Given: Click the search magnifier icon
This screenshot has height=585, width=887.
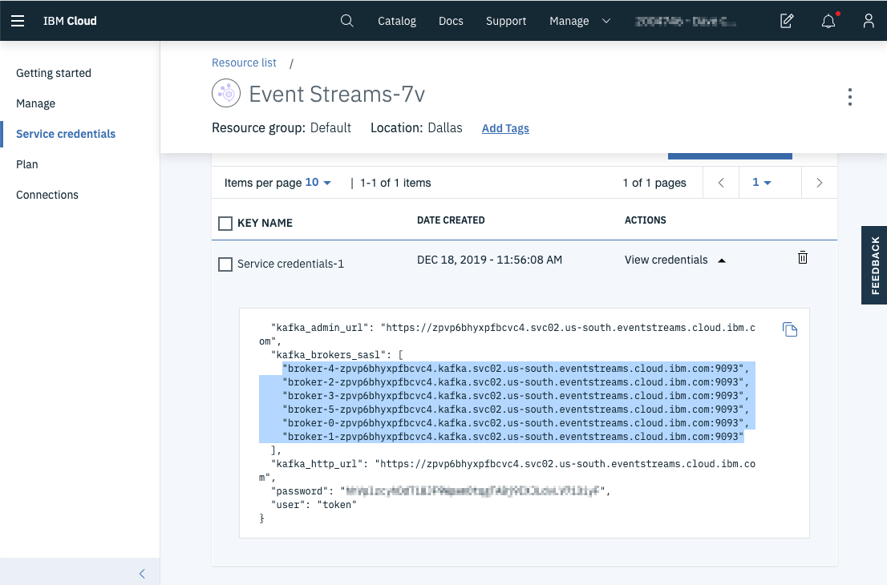Looking at the screenshot, I should tap(346, 21).
